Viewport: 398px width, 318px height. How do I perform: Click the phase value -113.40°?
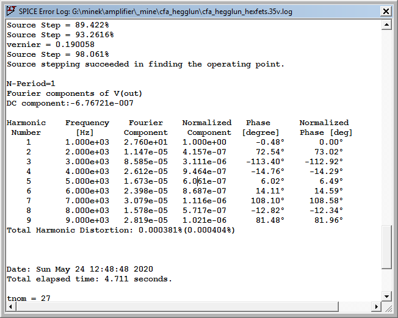pyautogui.click(x=266, y=162)
